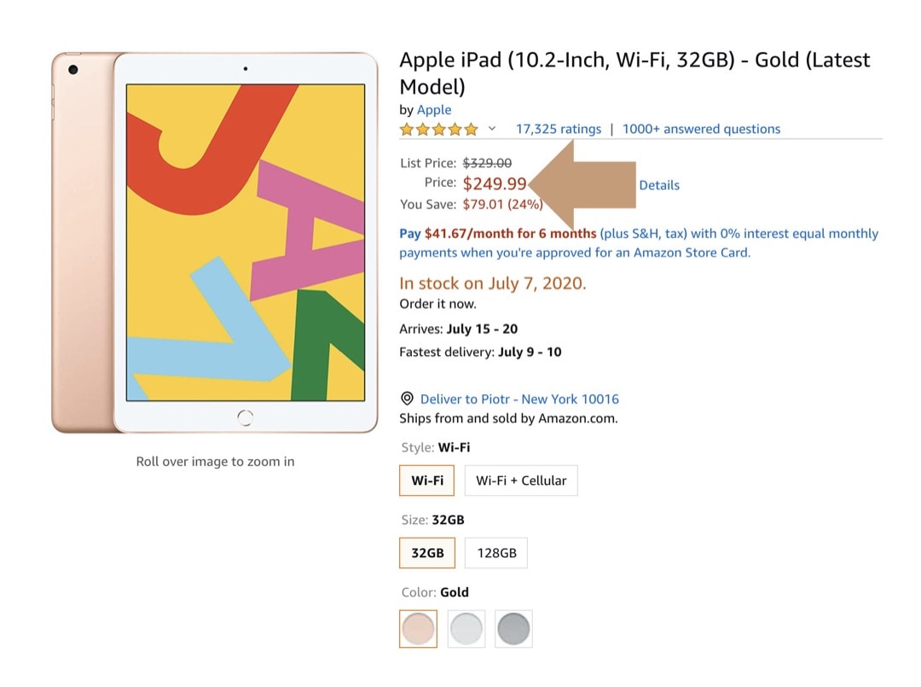This screenshot has width=921, height=687.
Task: Click the discounted price $249.99
Action: [495, 183]
